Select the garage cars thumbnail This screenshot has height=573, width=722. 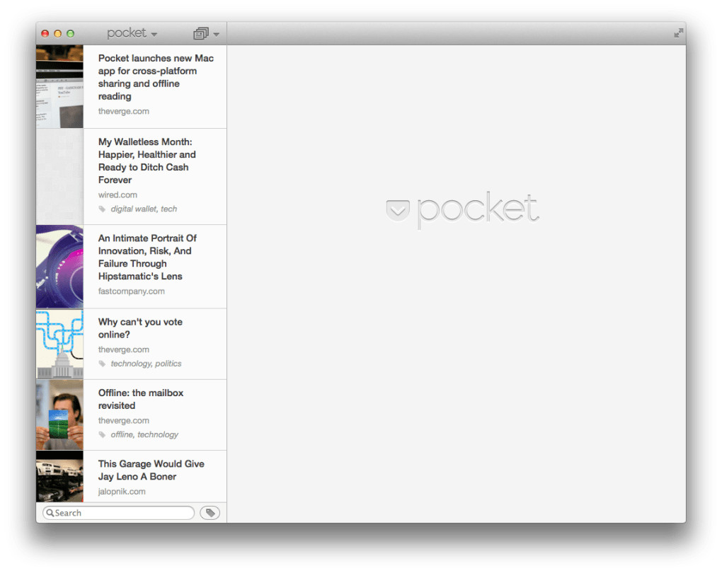[x=60, y=476]
